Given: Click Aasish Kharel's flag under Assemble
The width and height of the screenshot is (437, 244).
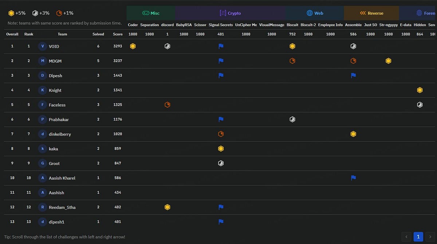Looking at the screenshot, I should [353, 178].
